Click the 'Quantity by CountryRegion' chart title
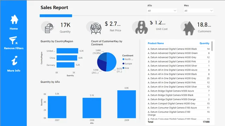This screenshot has height=126, width=225. coord(57,41)
